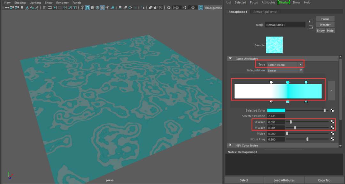
Task: Click the X-Ray Joints icon
Action: 161,8
